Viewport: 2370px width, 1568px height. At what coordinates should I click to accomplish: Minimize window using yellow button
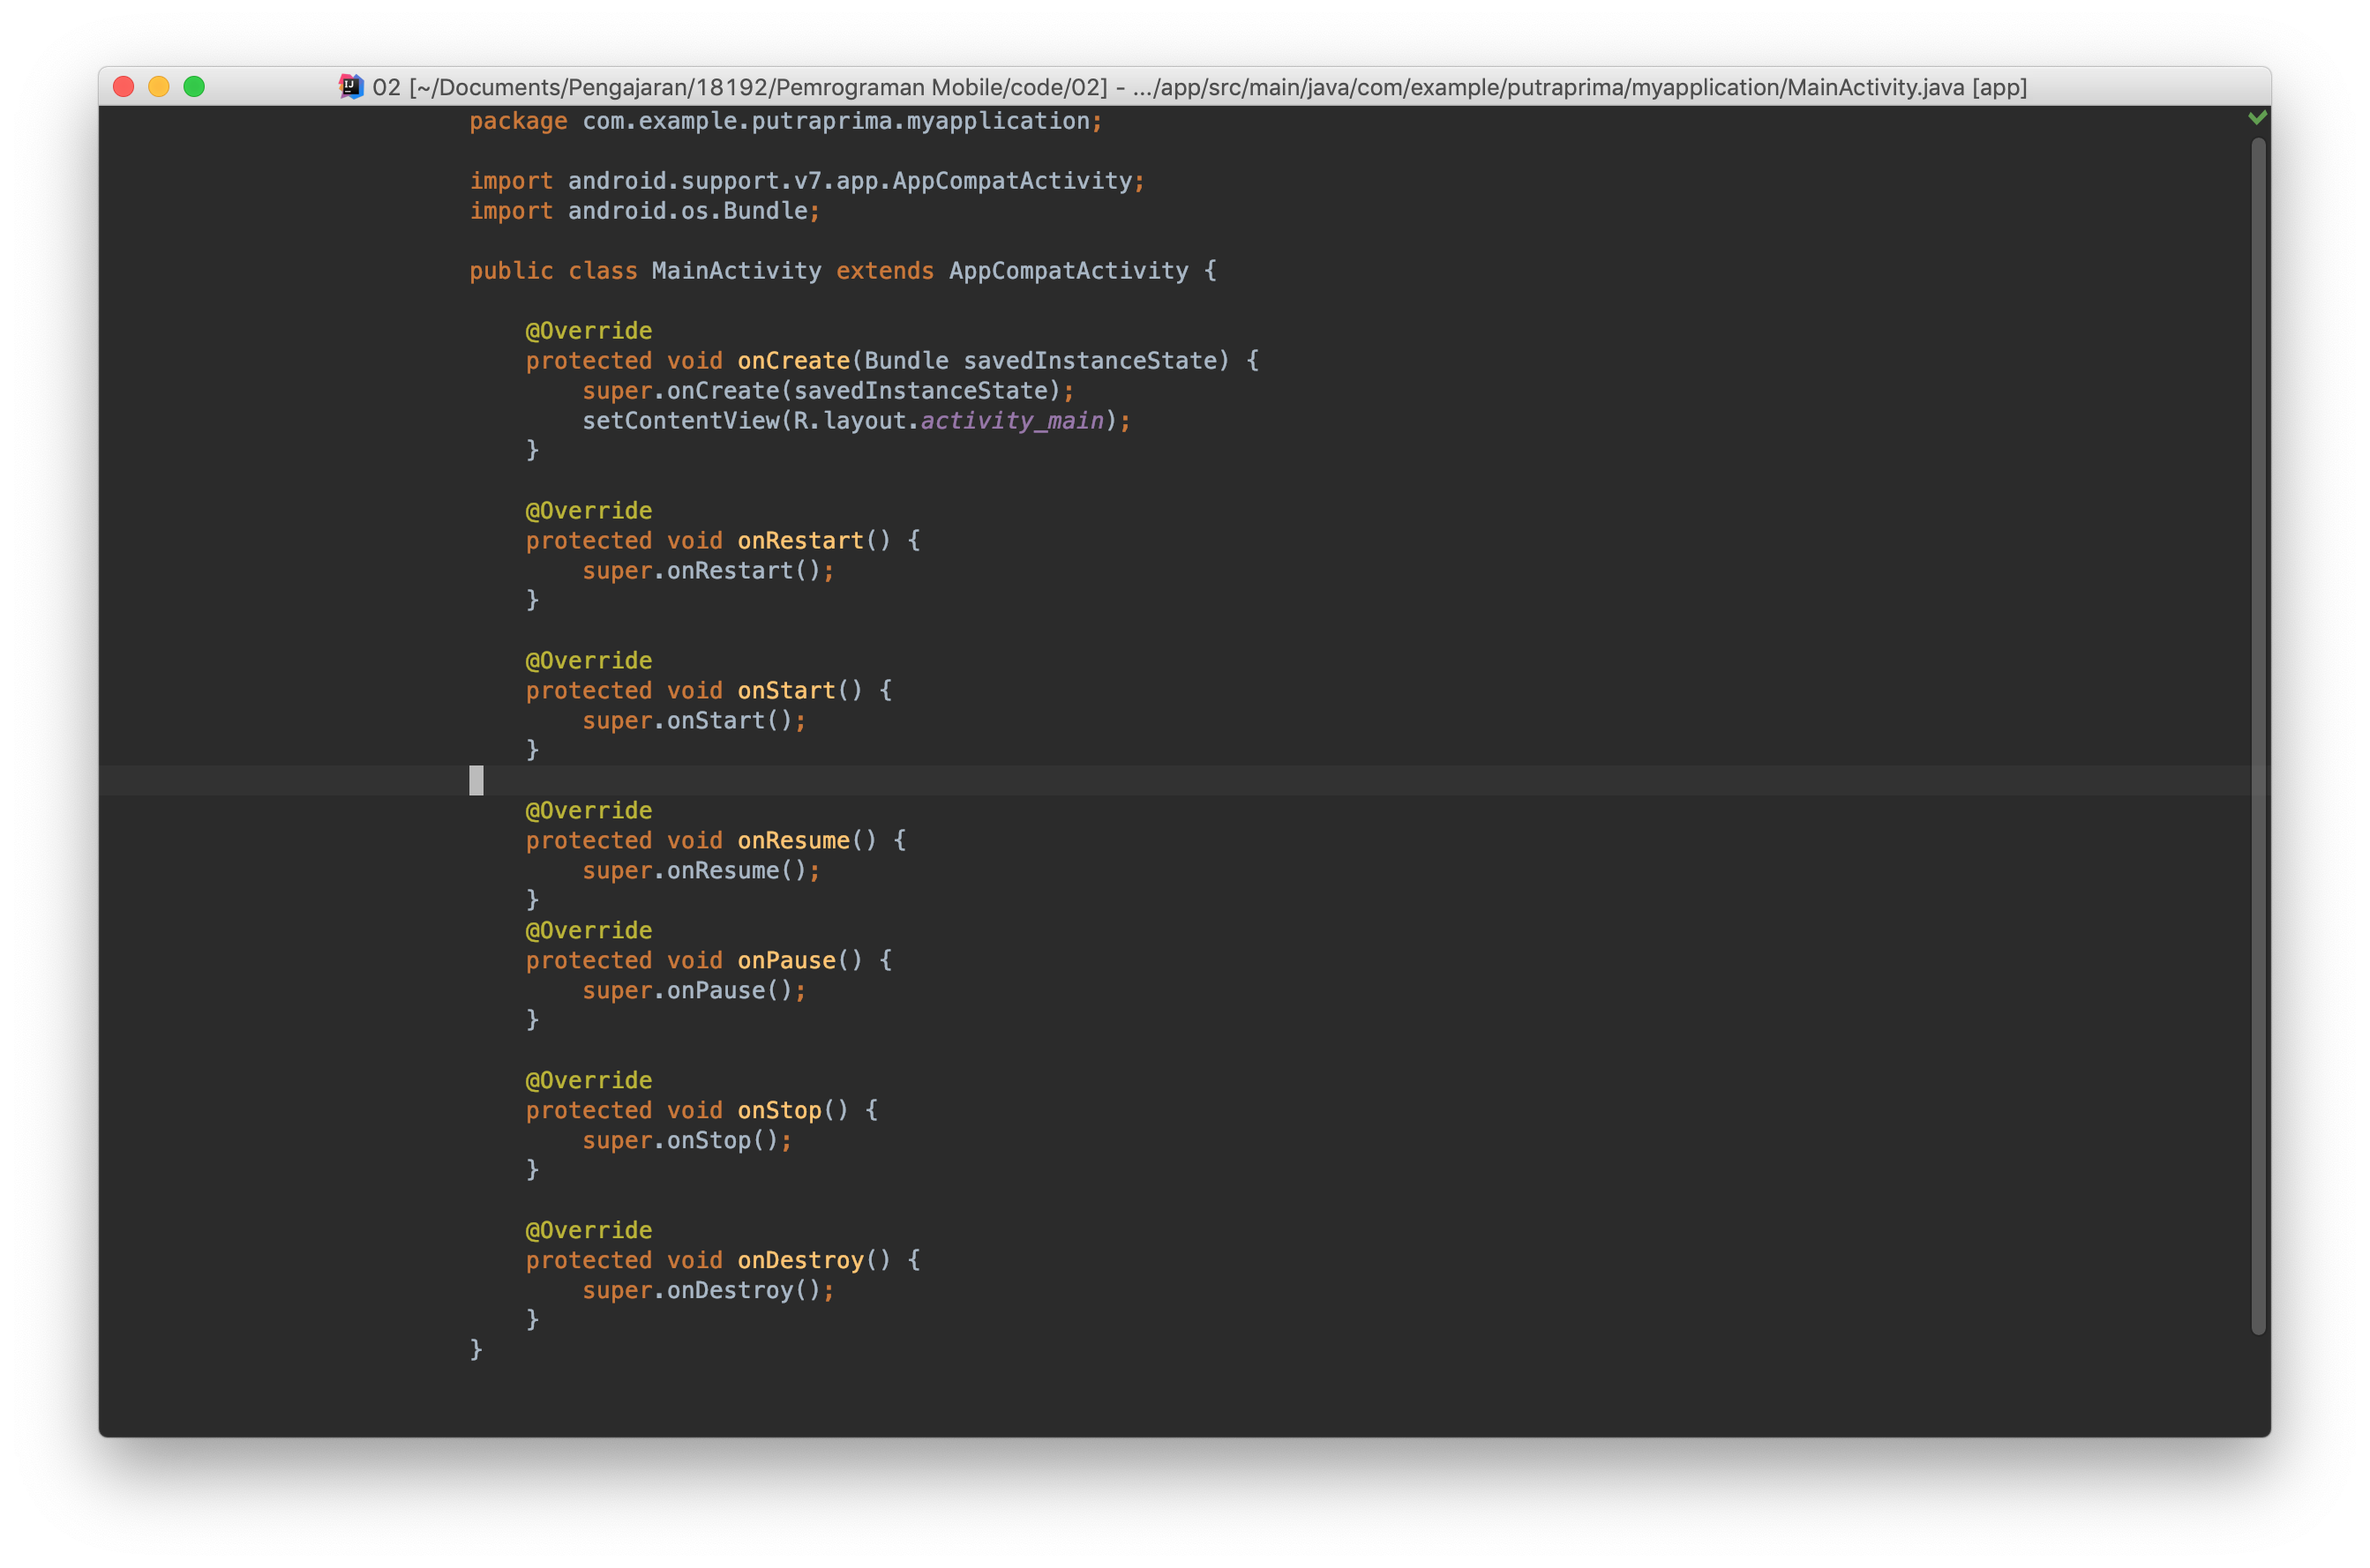[x=159, y=87]
